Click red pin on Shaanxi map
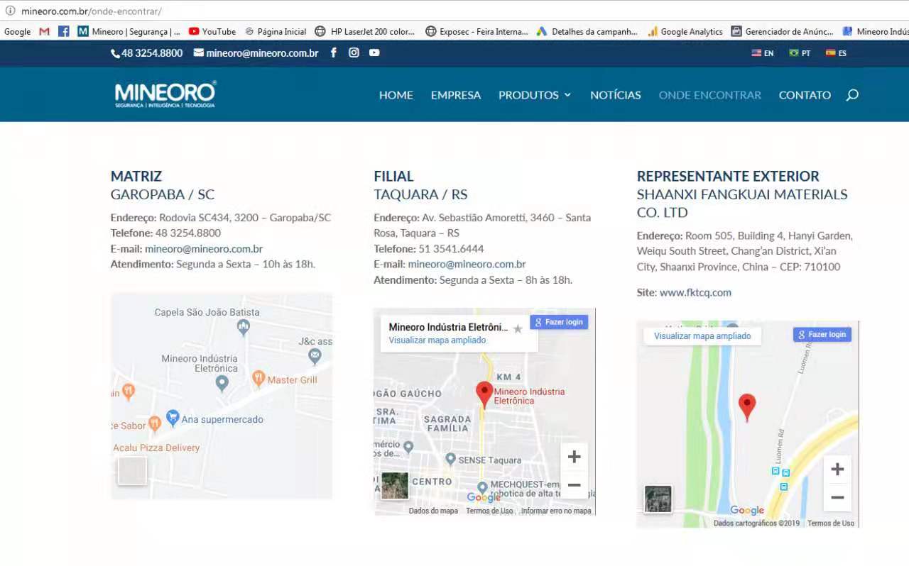The height and width of the screenshot is (566, 909). coord(746,407)
